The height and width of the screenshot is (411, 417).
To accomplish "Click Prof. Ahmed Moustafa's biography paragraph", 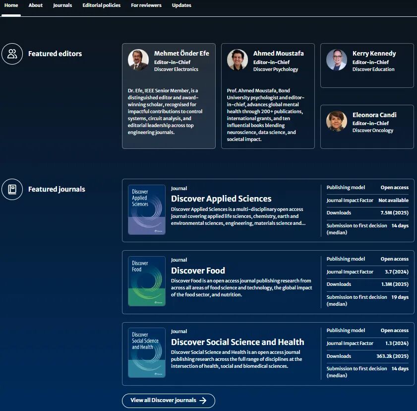I will [266, 115].
